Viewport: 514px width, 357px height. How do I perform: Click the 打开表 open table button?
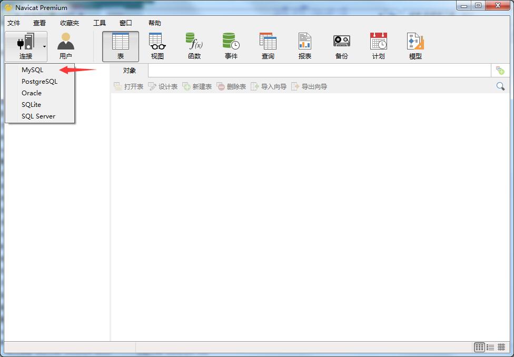coord(128,86)
